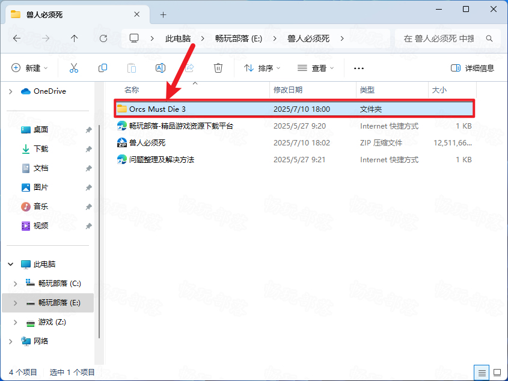Open the three-dots See more menu
The height and width of the screenshot is (381, 508).
pos(359,69)
